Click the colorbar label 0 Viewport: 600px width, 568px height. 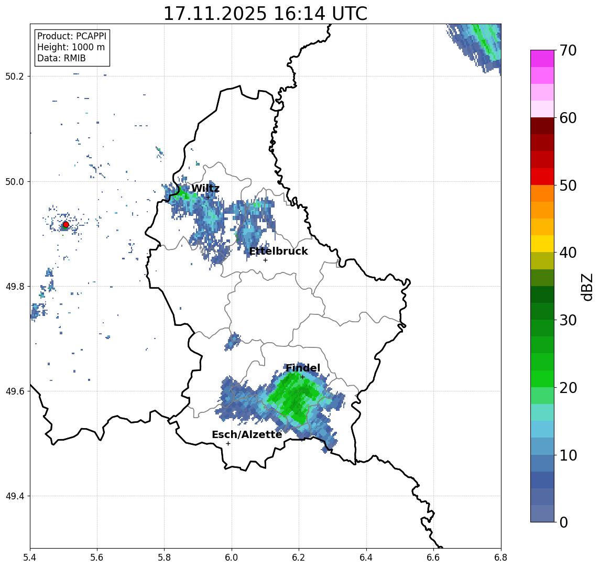pos(564,522)
